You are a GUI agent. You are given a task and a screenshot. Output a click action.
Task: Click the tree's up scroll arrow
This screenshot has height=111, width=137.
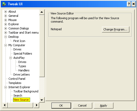point(42,12)
